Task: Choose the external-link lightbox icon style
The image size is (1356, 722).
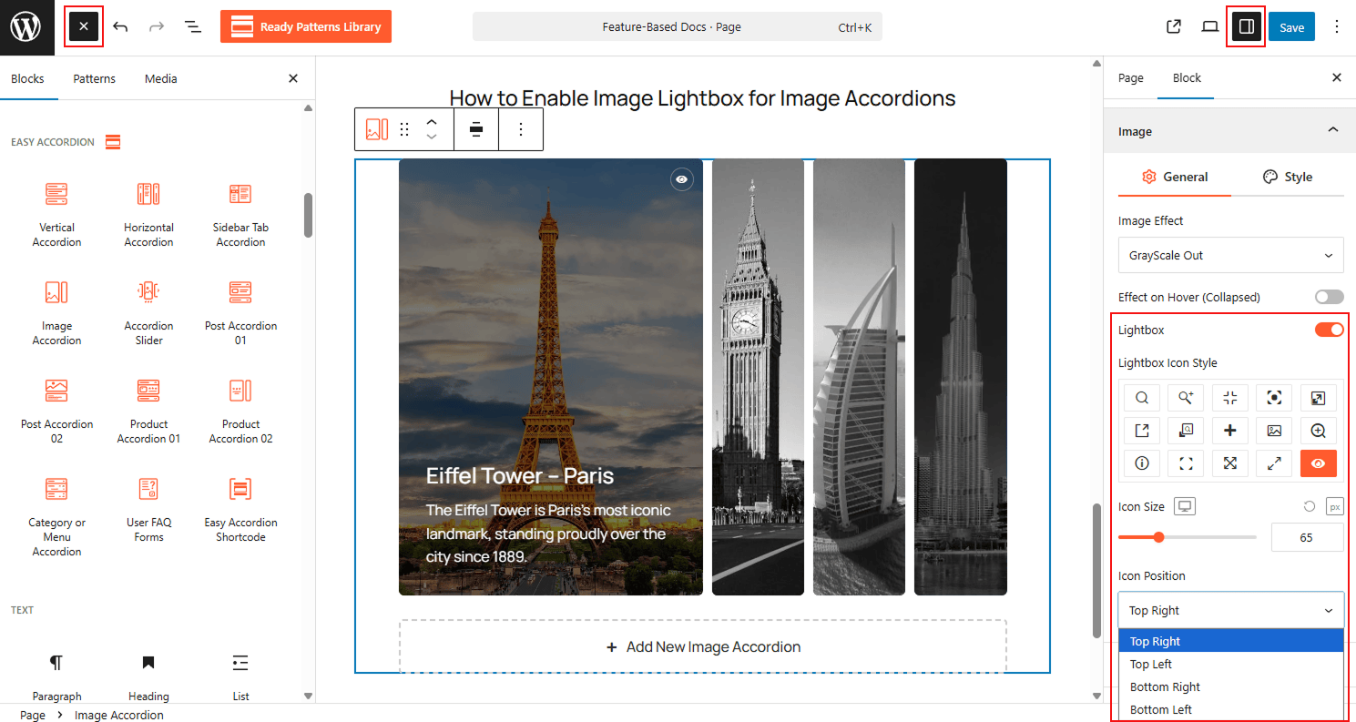Action: 1141,430
